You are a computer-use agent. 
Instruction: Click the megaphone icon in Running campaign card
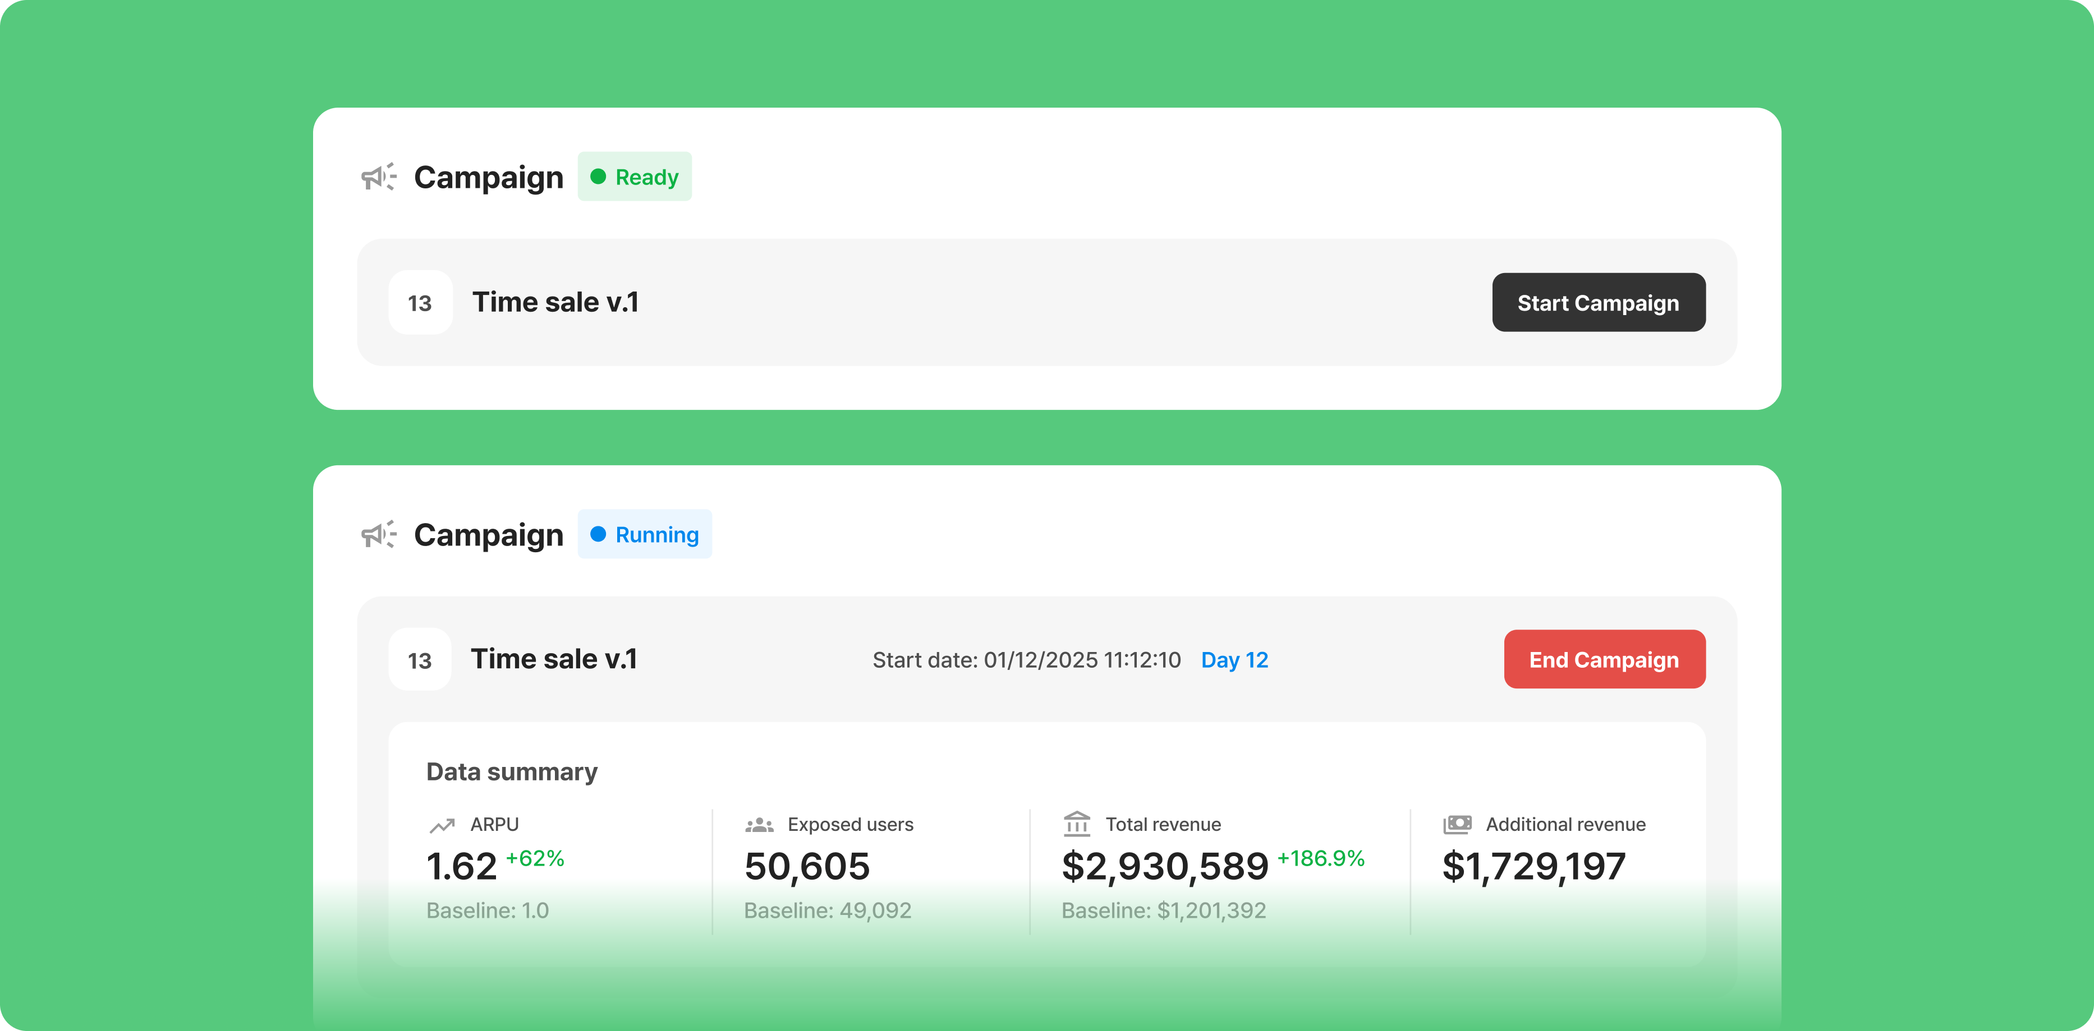click(379, 534)
